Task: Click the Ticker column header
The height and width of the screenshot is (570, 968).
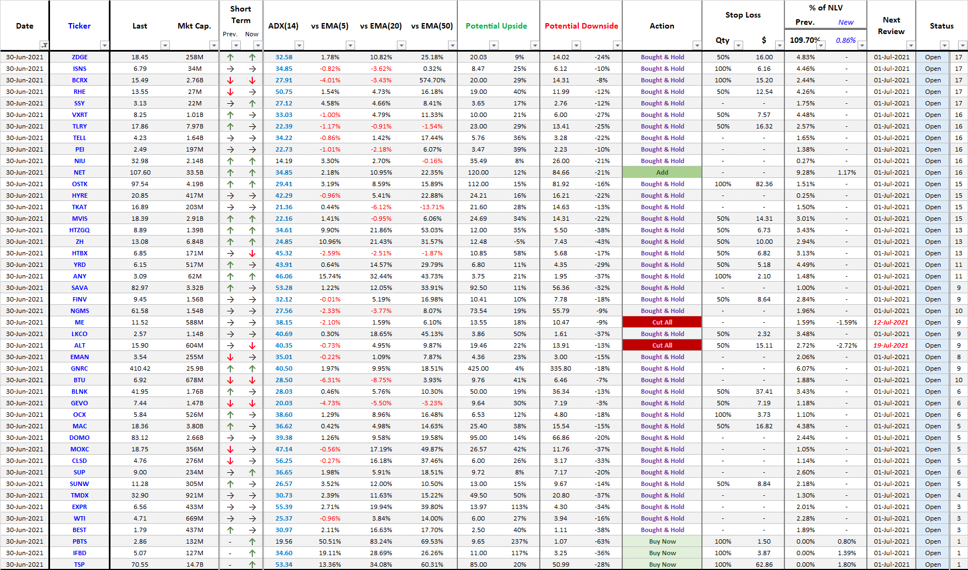Action: coord(79,26)
